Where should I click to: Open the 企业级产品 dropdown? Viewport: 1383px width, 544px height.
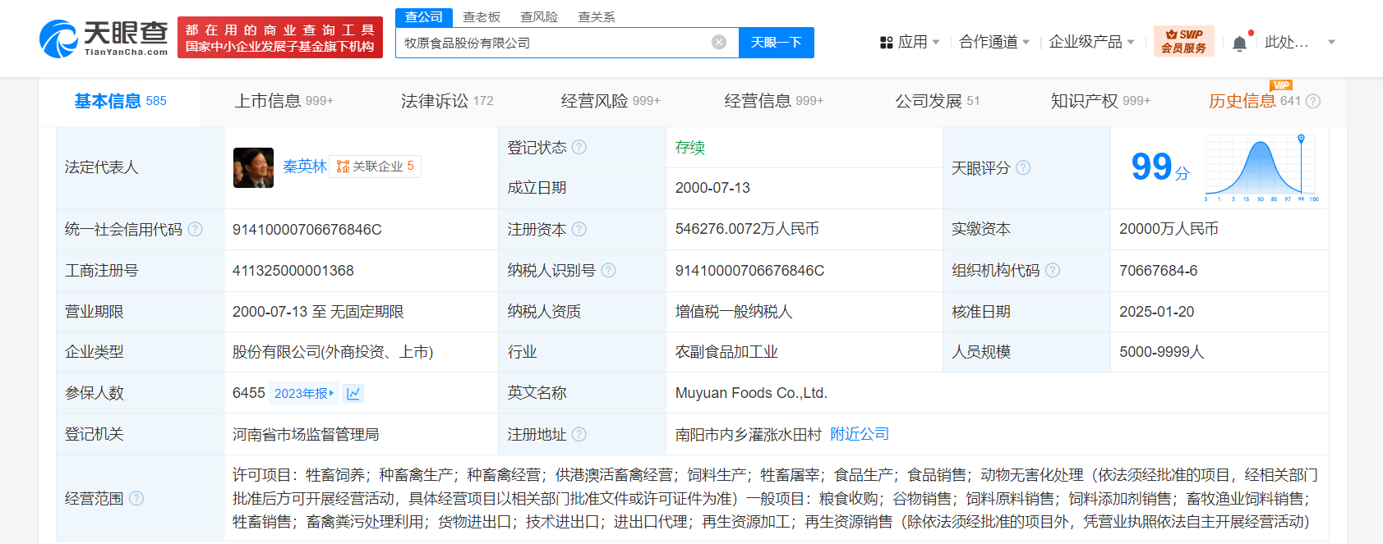pyautogui.click(x=1091, y=42)
